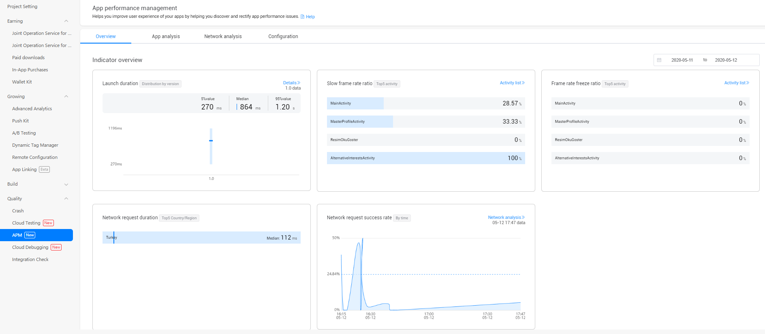The height and width of the screenshot is (334, 765).
Task: Click the success rate chart peak near 16:30
Action: [362, 239]
